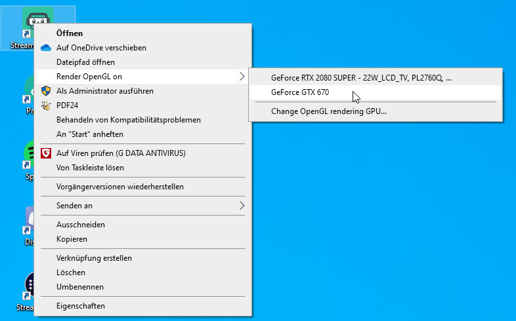
Task: Expand the Senden an submenu arrow
Action: 242,206
